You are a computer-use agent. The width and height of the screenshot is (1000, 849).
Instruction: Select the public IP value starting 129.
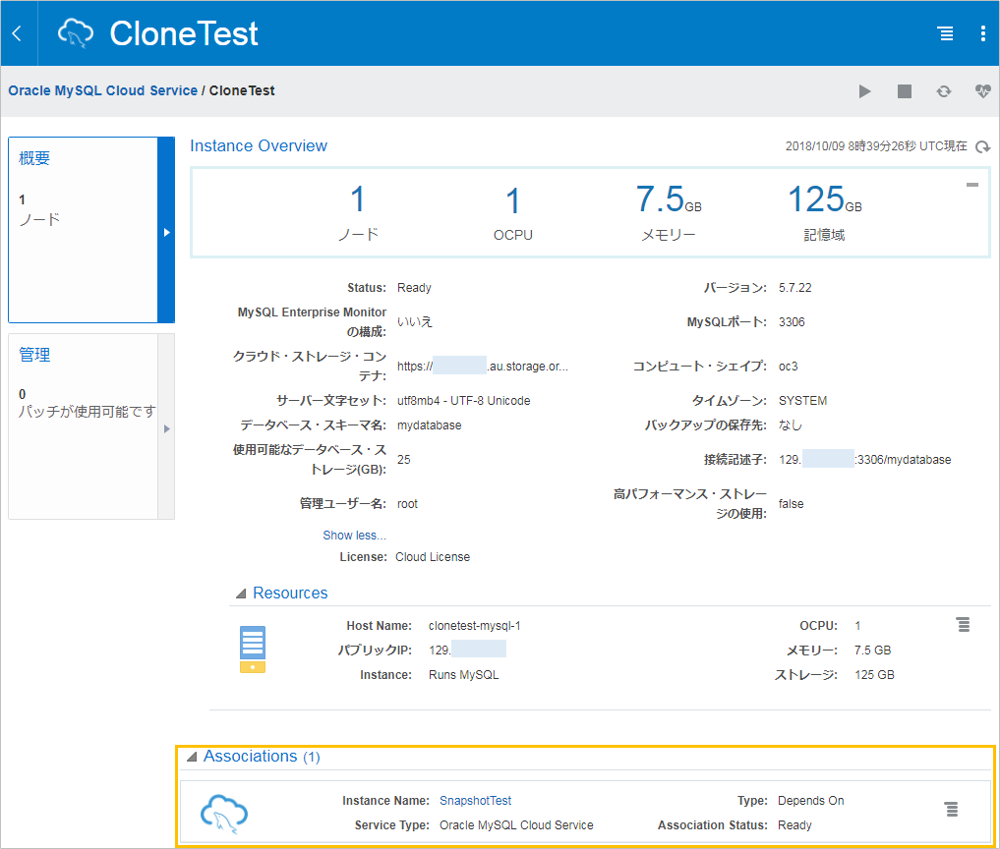tap(467, 651)
